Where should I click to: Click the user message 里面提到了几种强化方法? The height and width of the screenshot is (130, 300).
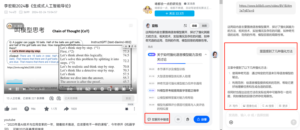click(276, 51)
